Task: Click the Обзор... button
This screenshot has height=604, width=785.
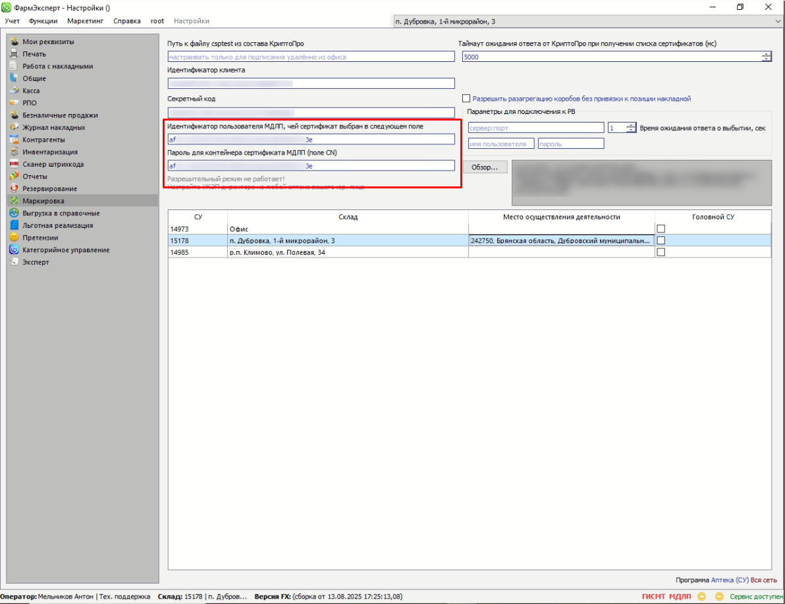Action: [x=485, y=167]
